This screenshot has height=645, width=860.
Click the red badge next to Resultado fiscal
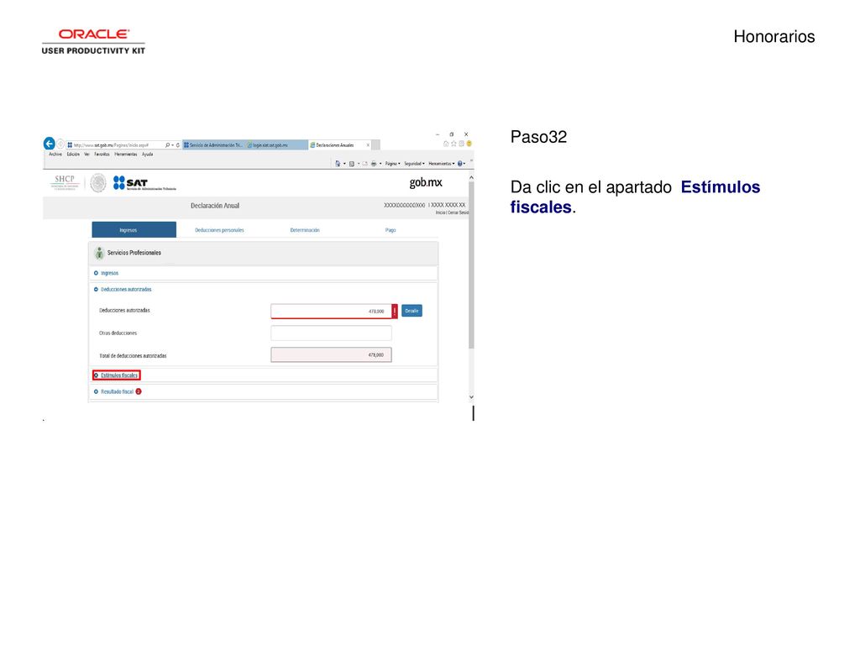[139, 391]
